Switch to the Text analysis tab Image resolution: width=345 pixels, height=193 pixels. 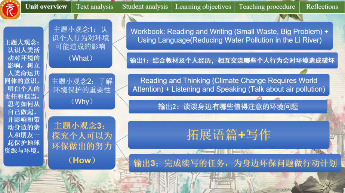coord(95,7)
